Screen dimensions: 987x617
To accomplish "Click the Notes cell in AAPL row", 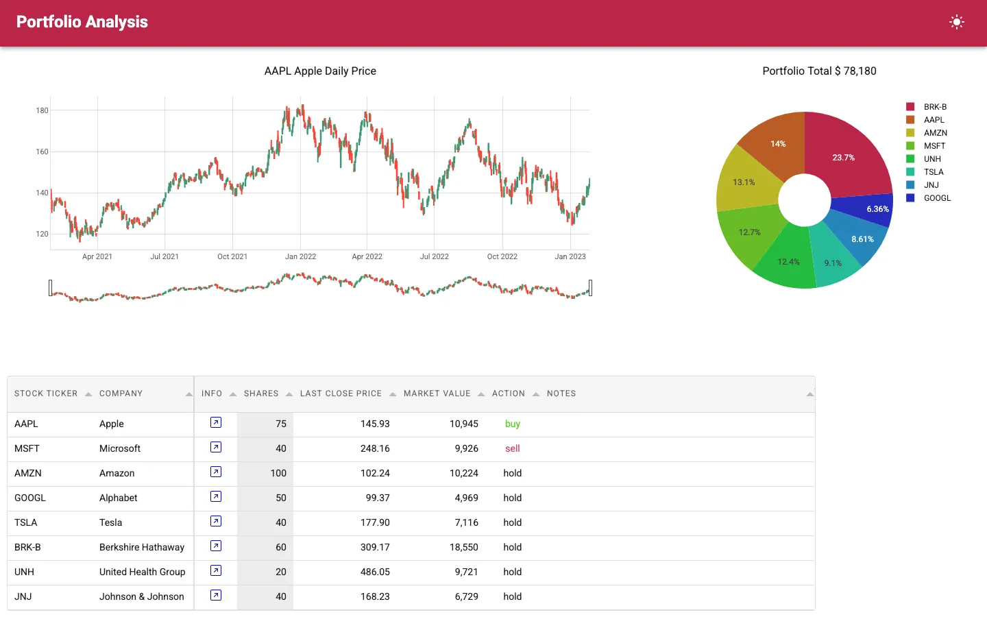I will tap(677, 424).
